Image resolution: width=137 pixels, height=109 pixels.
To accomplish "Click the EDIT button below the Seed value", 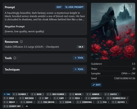I will click(x=97, y=85).
